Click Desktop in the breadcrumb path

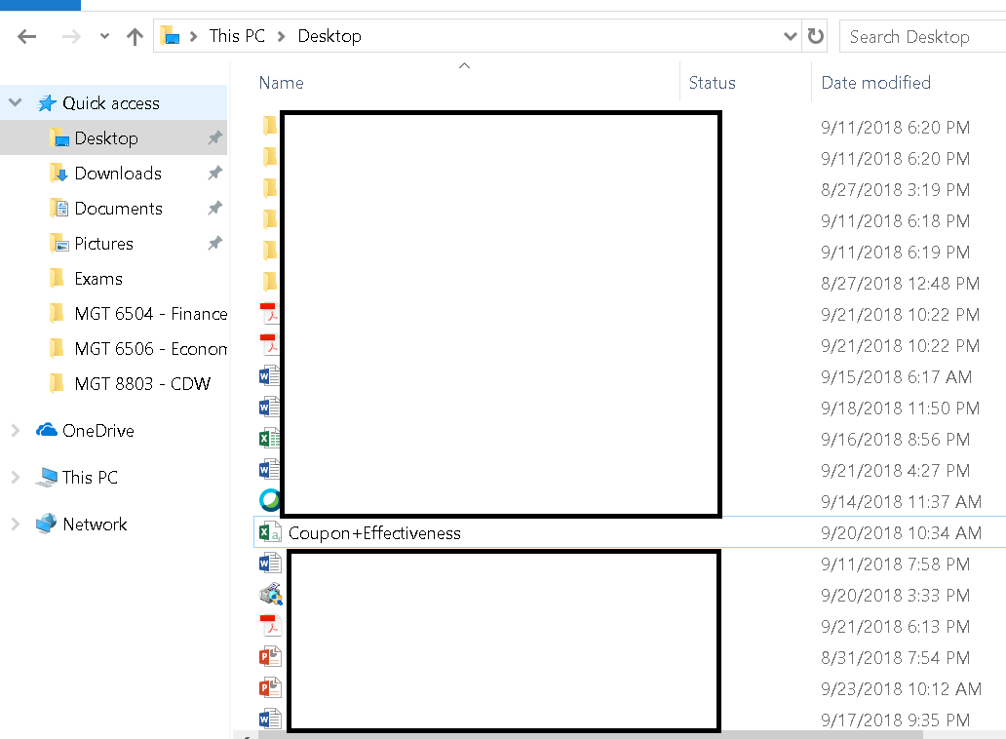tap(329, 35)
